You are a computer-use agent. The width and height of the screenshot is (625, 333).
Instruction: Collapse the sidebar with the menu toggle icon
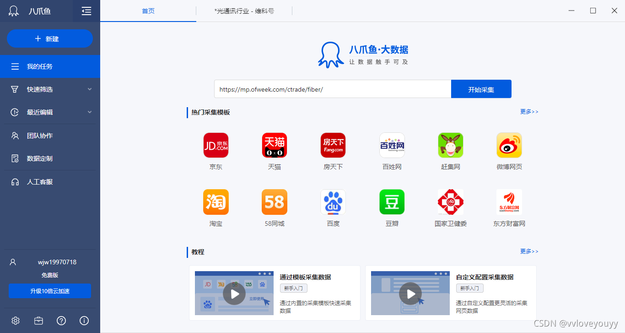click(86, 11)
